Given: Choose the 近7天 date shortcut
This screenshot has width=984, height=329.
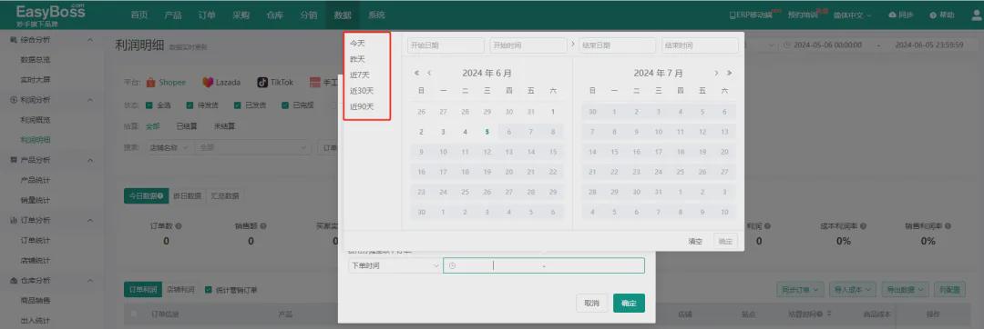Looking at the screenshot, I should tap(360, 75).
